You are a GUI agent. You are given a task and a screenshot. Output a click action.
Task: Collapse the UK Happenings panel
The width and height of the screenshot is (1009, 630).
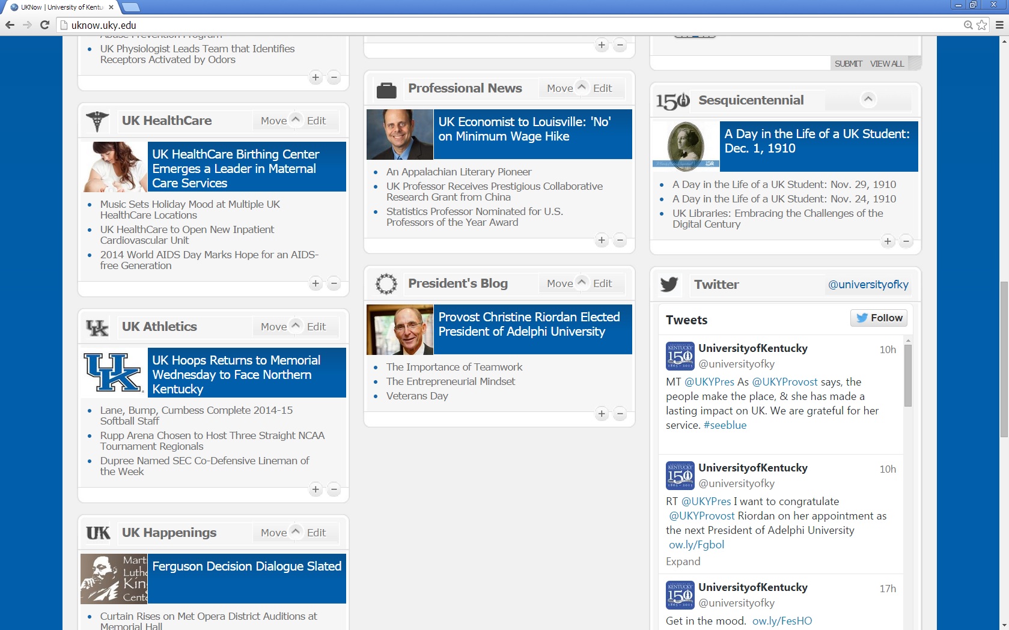click(x=296, y=531)
